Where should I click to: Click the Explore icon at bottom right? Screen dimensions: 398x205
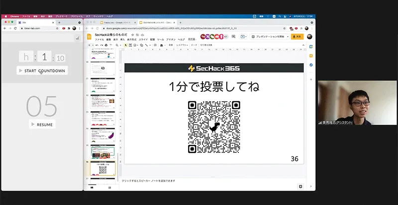(300, 187)
